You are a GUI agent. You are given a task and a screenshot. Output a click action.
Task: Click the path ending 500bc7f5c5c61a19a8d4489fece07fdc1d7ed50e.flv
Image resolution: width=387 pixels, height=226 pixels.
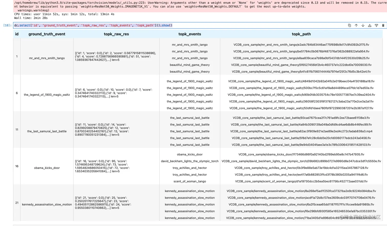tap(301, 88)
